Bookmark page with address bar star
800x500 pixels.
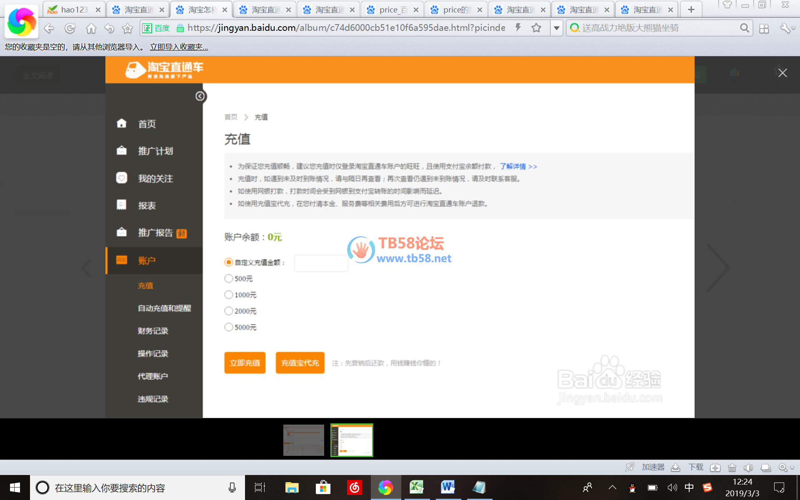536,28
